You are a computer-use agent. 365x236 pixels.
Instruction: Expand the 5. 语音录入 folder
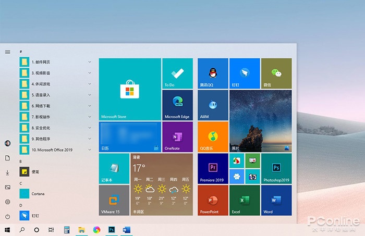pos(55,95)
